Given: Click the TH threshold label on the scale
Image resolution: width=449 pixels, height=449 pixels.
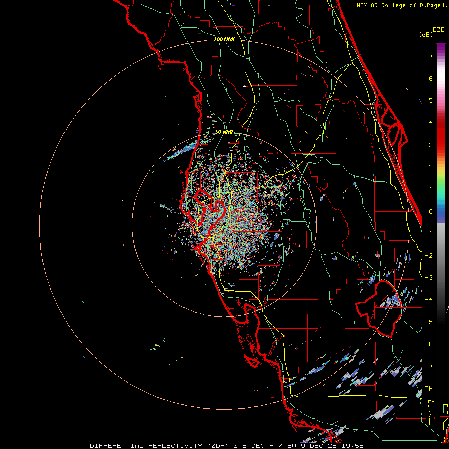Looking at the screenshot, I should pyautogui.click(x=429, y=389).
